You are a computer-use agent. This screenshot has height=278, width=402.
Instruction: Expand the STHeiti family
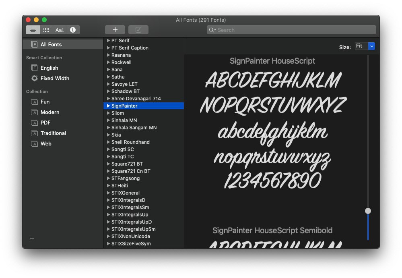click(x=109, y=186)
